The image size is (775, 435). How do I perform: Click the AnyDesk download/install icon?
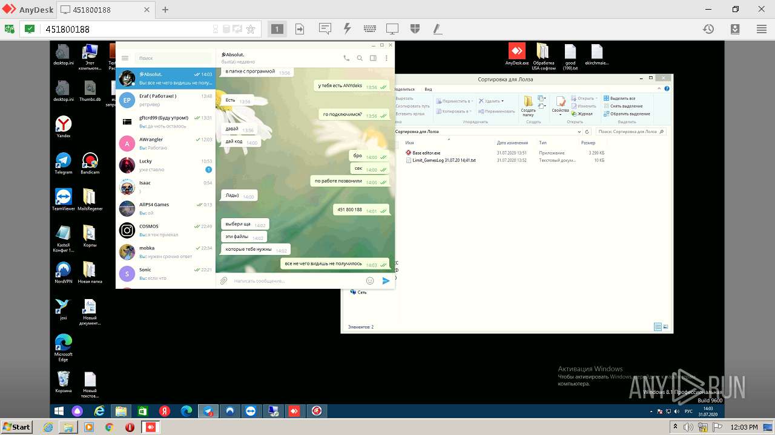(x=734, y=29)
